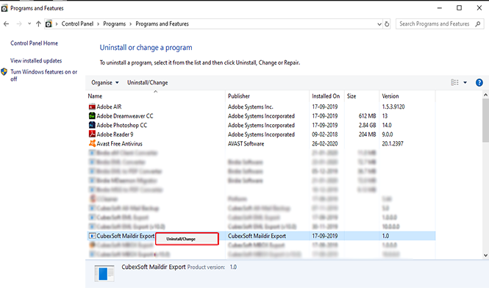489x288 pixels.
Task: Select Adobe Reader 9 program name
Action: click(115, 134)
